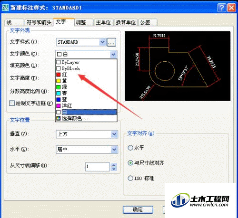
Task: Switch to the 线 tab
Action: [x=14, y=22]
